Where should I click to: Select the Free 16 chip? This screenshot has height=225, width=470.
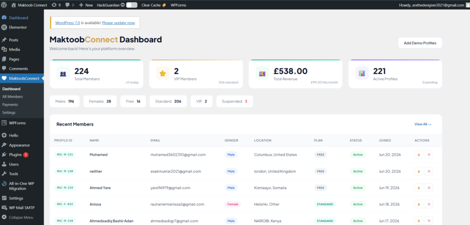pos(133,101)
